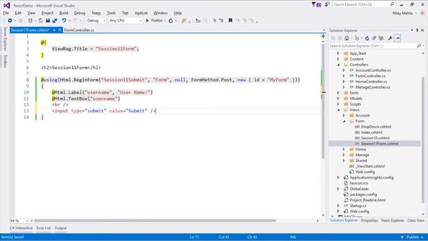Open the Firefox browser selection dropdown arrow

point(165,21)
